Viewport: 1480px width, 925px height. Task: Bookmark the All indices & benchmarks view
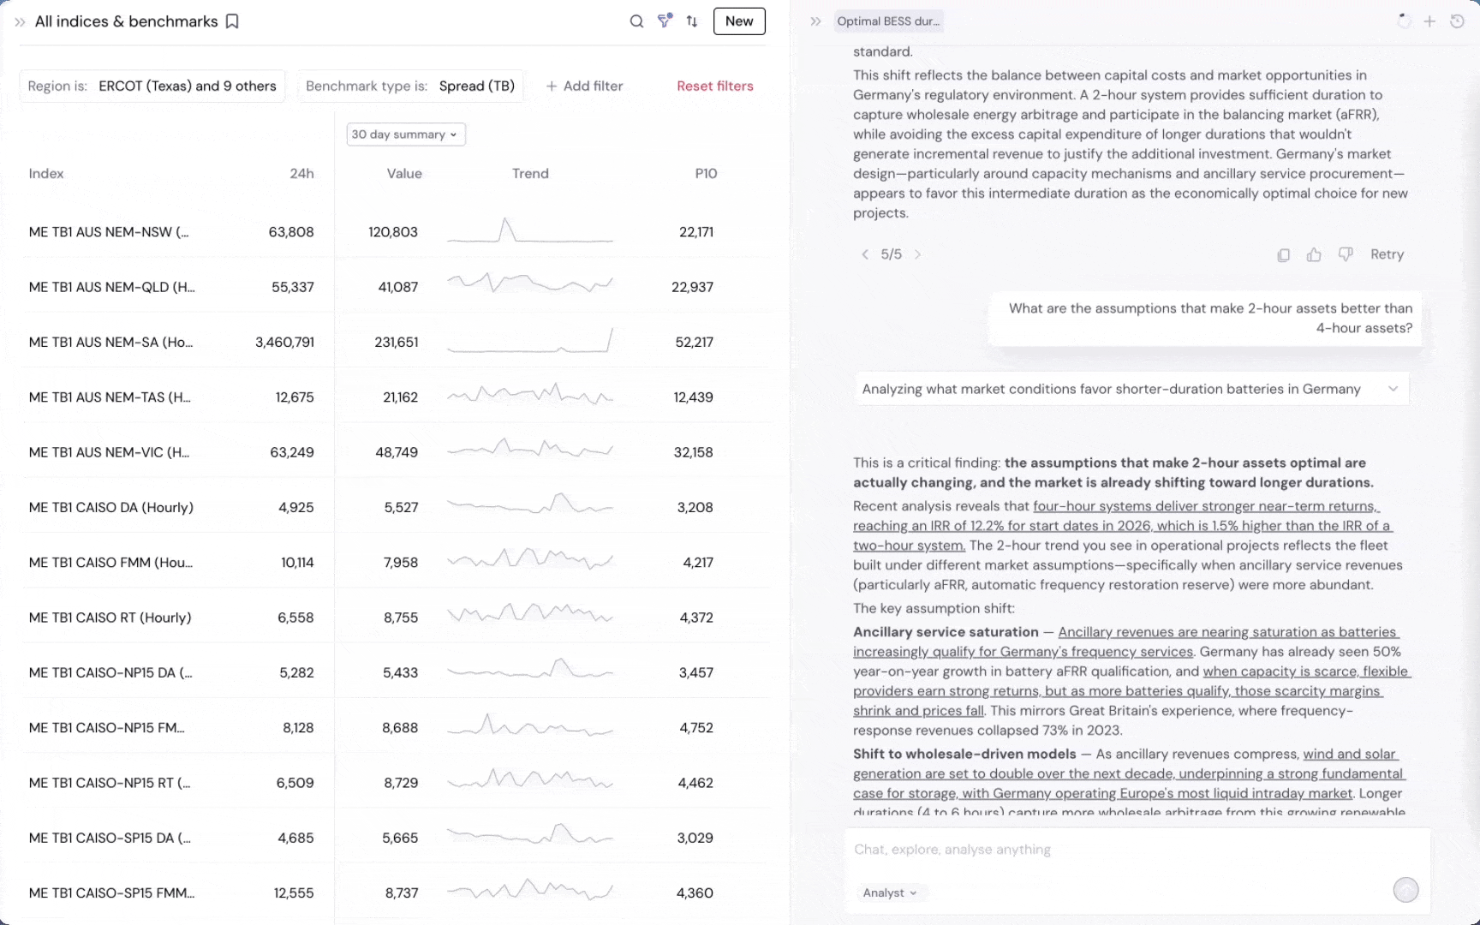[232, 21]
